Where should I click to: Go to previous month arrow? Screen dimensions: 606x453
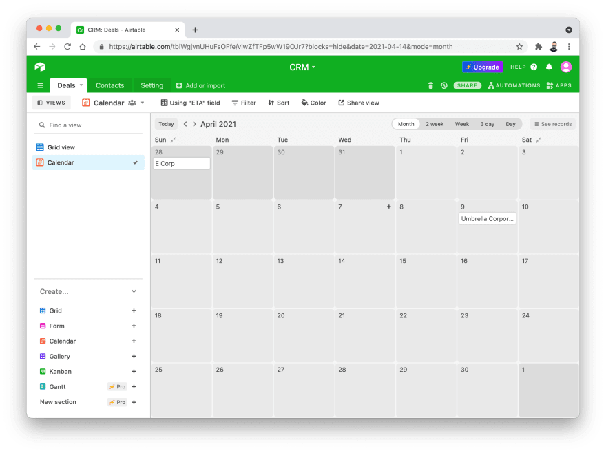[185, 124]
